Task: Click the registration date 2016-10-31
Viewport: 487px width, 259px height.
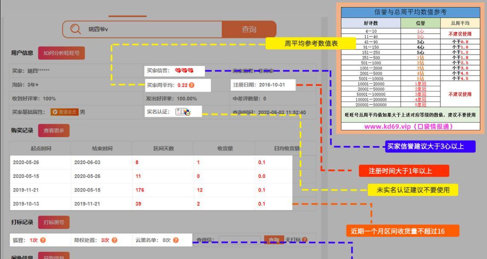Action: (x=272, y=85)
